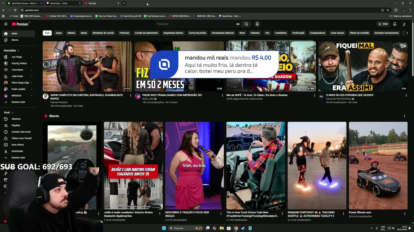This screenshot has height=232, width=414.
Task: Open options menu for Mix de DUPÊ
Action: point(314,95)
